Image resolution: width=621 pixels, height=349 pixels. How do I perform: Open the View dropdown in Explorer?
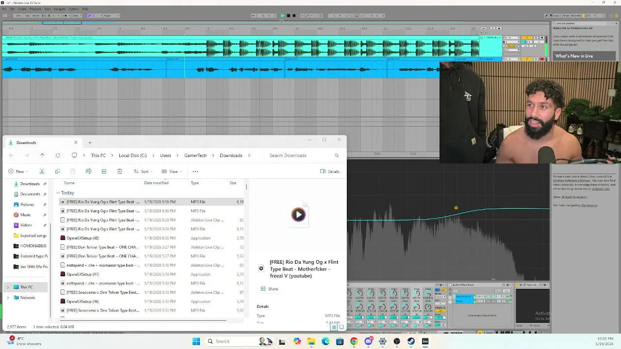[171, 171]
